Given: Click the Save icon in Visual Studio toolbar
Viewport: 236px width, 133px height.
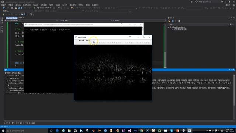Looking at the screenshot, I should [x=19, y=8].
